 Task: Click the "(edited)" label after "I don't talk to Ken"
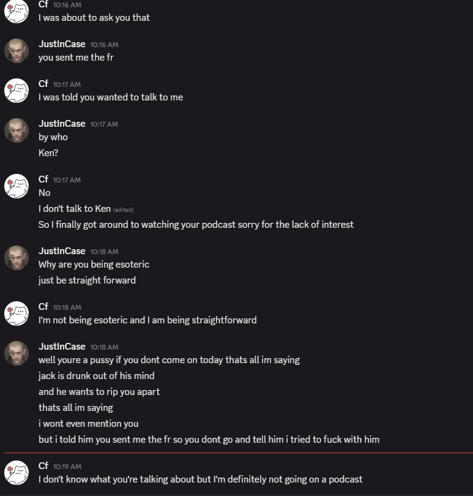[x=123, y=209]
